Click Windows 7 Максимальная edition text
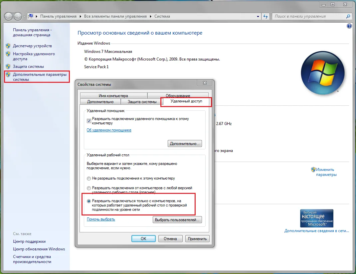This screenshot has width=356, height=274. click(108, 52)
